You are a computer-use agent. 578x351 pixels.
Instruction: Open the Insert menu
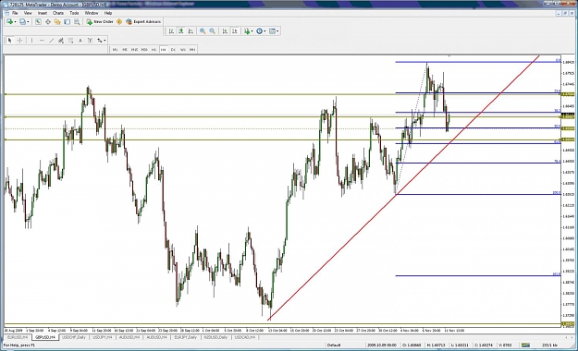(x=43, y=13)
